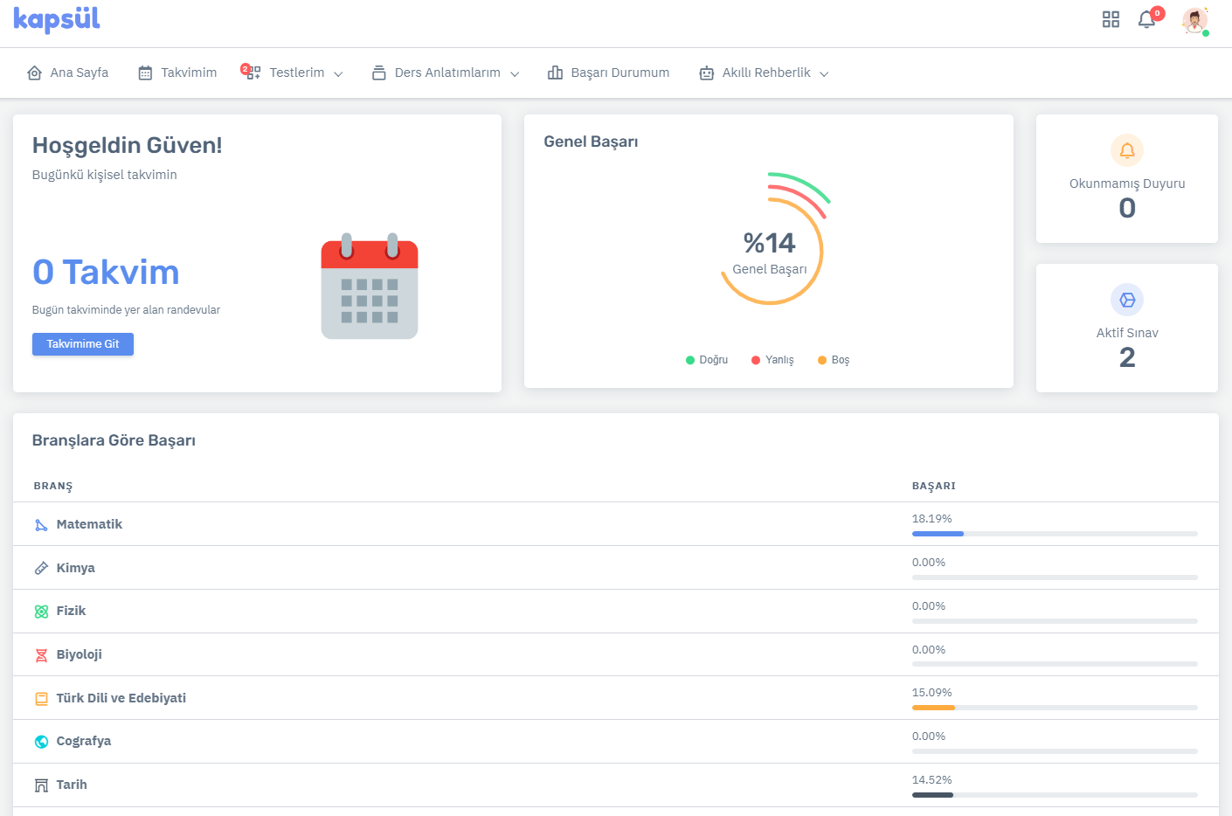The height and width of the screenshot is (816, 1232).
Task: Click the Coğrafya globe icon
Action: [41, 741]
